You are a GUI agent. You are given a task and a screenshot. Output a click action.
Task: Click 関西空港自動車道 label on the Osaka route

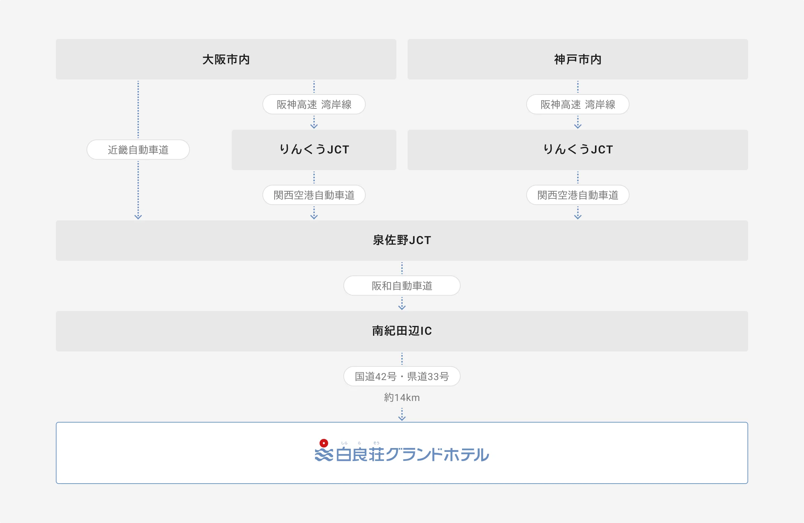(314, 195)
